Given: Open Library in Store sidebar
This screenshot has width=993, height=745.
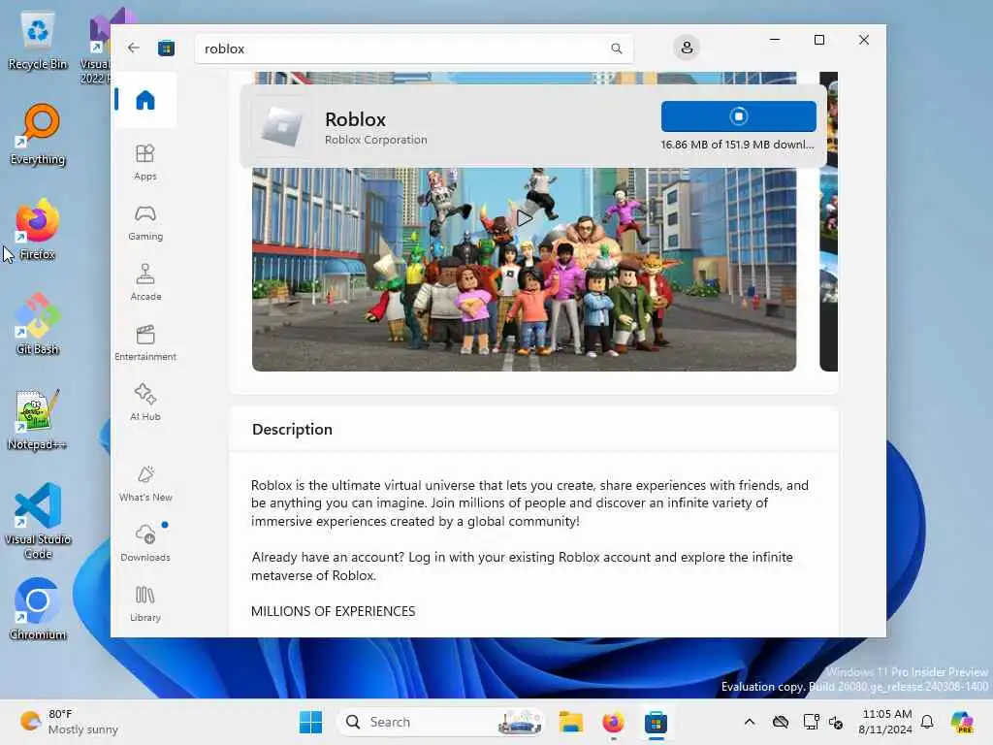Looking at the screenshot, I should [x=145, y=603].
